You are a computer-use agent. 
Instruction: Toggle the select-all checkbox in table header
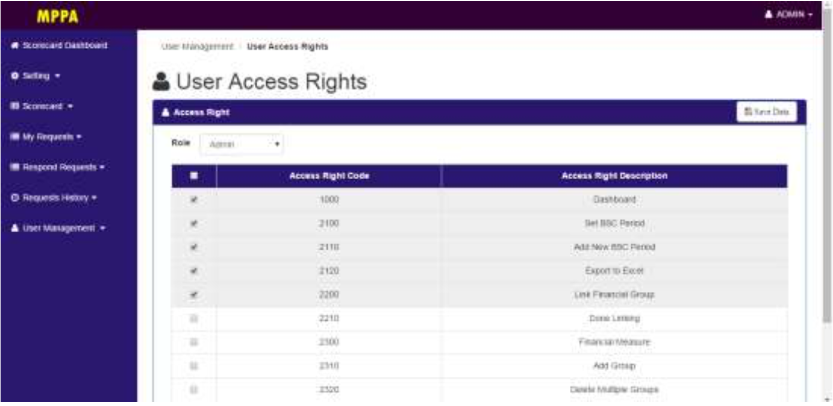coord(194,176)
